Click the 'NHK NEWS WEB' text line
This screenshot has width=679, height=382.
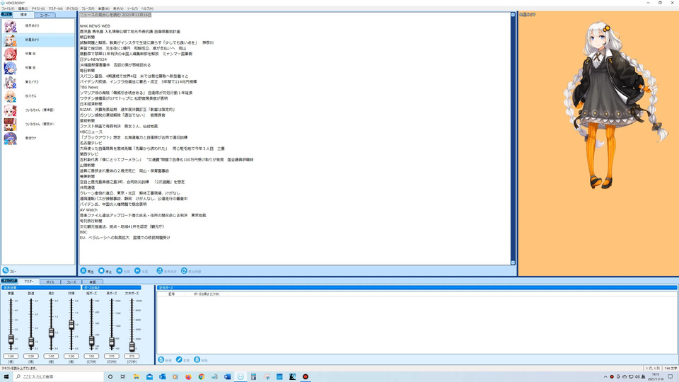(x=95, y=26)
